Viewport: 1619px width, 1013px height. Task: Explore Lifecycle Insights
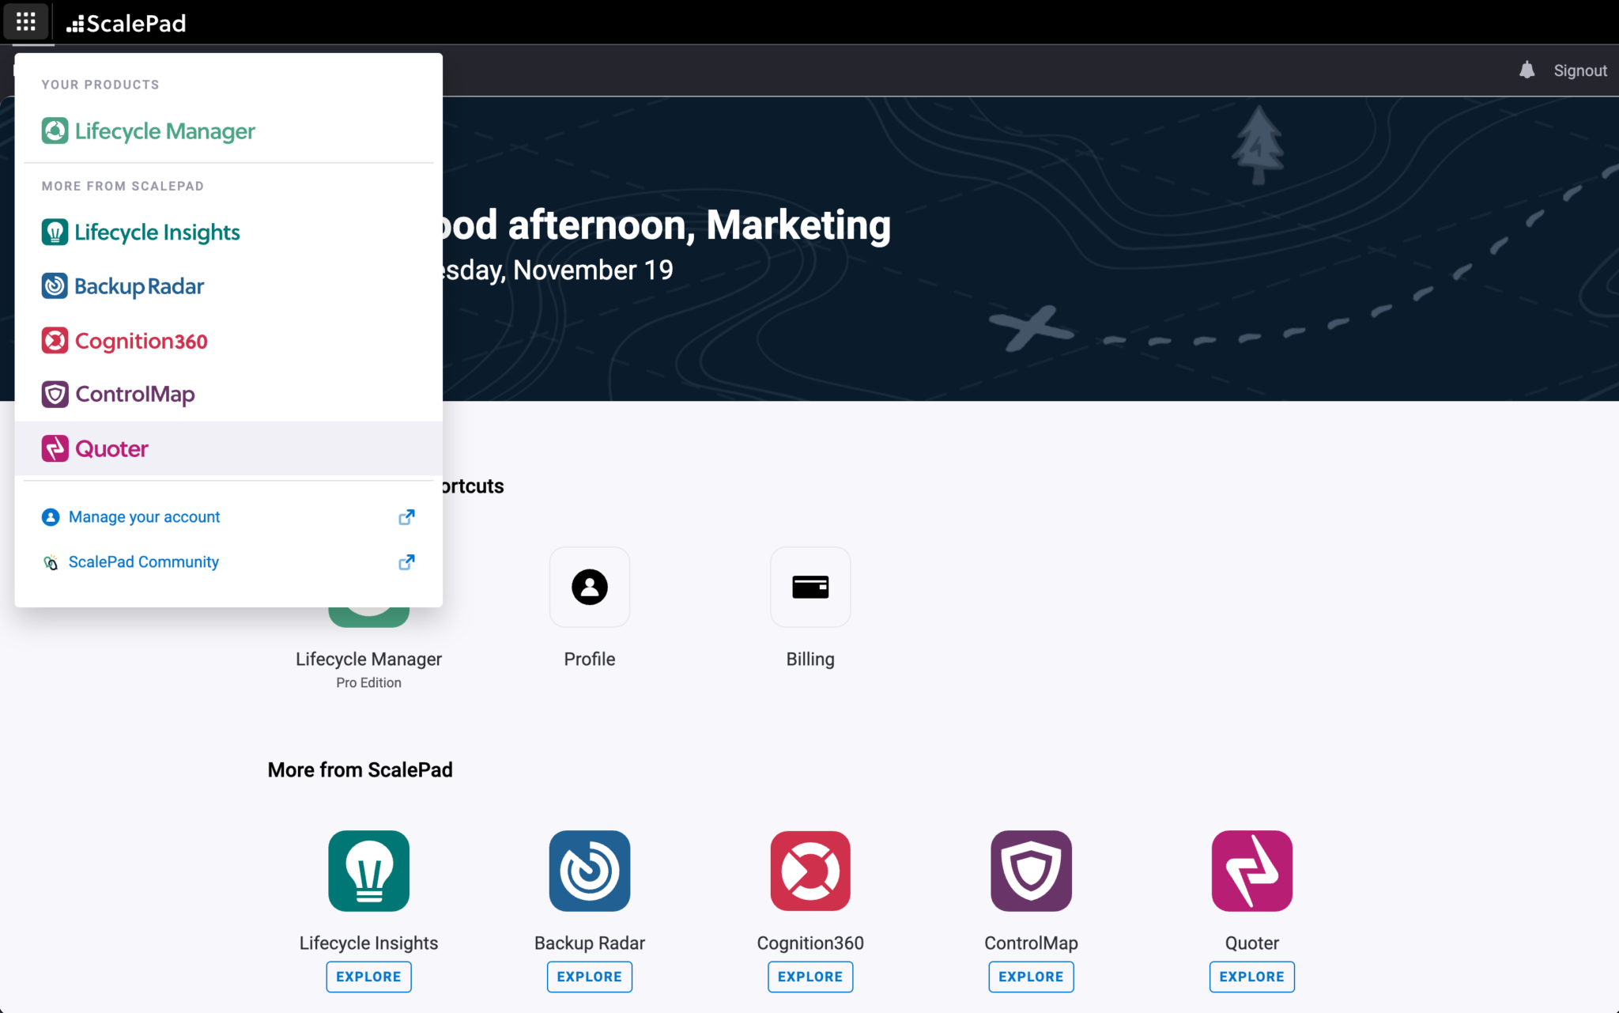point(368,976)
